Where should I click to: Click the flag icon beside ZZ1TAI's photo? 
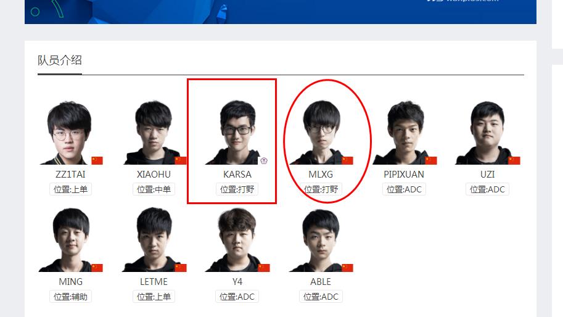click(97, 160)
